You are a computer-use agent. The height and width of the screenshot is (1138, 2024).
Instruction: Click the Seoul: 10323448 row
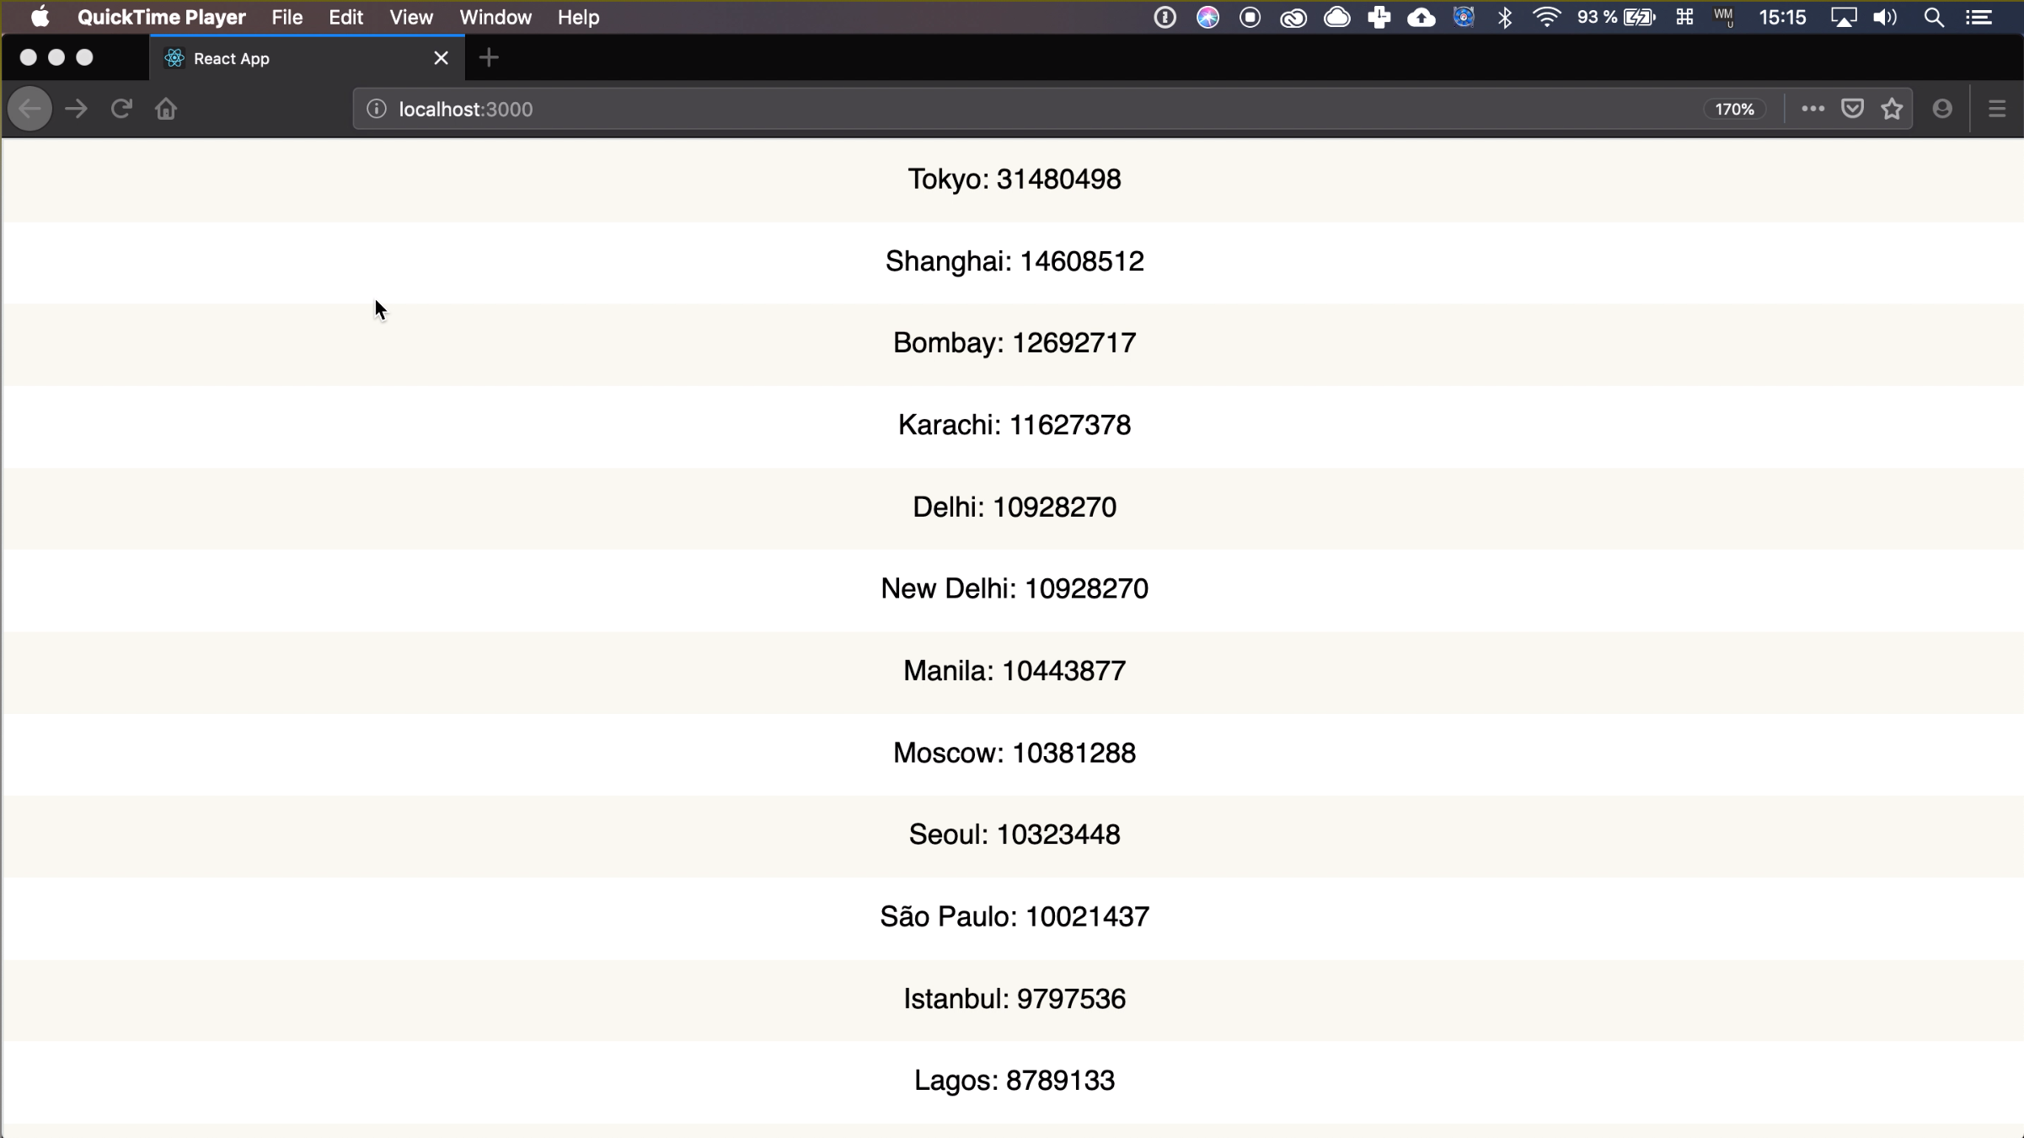1013,835
